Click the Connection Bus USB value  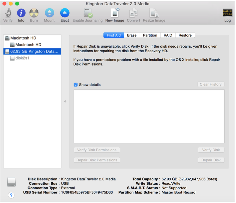click(65, 183)
